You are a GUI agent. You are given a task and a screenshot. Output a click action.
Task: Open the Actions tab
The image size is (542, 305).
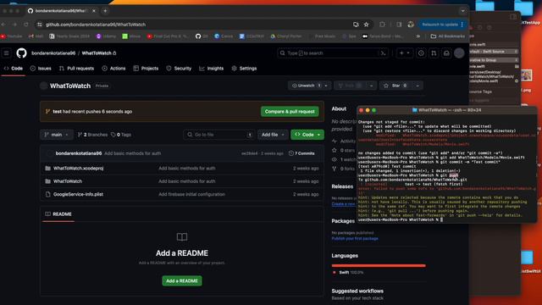tap(114, 69)
